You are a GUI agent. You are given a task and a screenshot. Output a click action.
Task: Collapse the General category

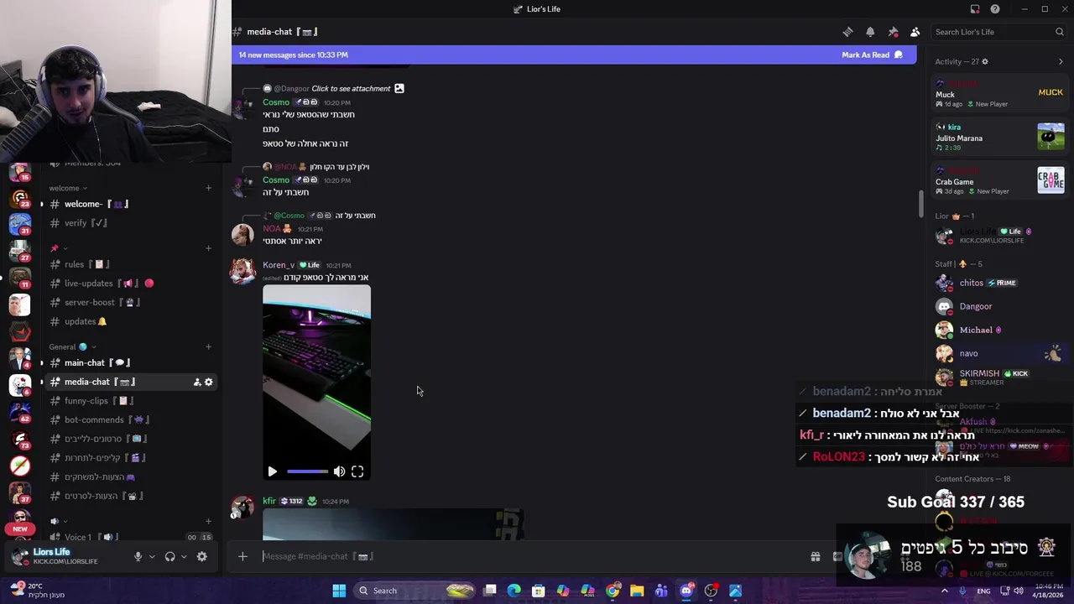[72, 346]
